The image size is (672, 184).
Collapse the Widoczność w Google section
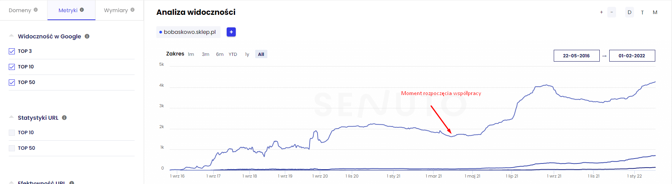pyautogui.click(x=11, y=36)
